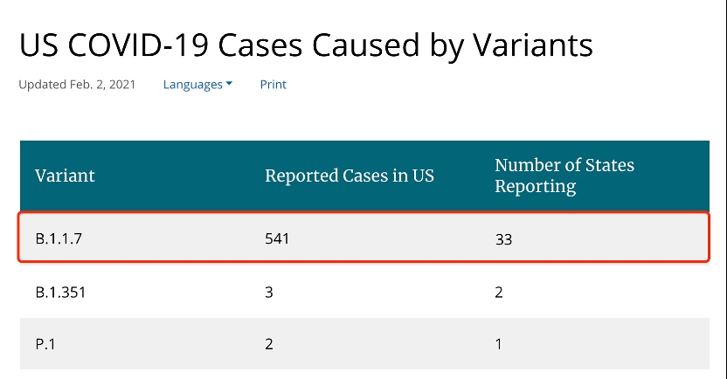Open the Languages dropdown menu
Screen dimensions: 727x379
[193, 85]
